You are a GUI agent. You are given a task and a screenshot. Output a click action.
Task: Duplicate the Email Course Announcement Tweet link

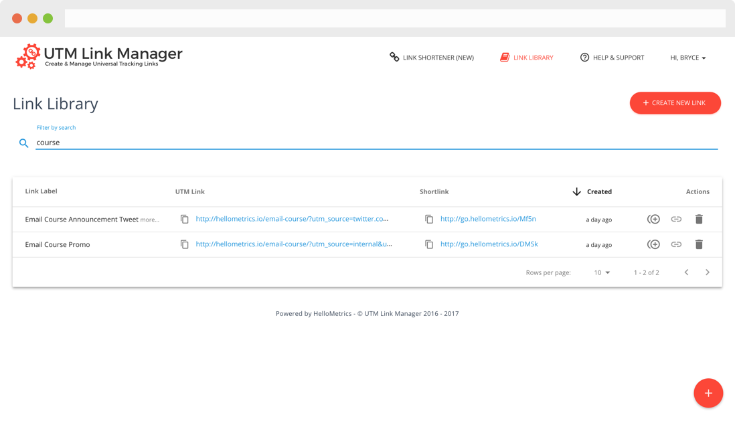[653, 219]
